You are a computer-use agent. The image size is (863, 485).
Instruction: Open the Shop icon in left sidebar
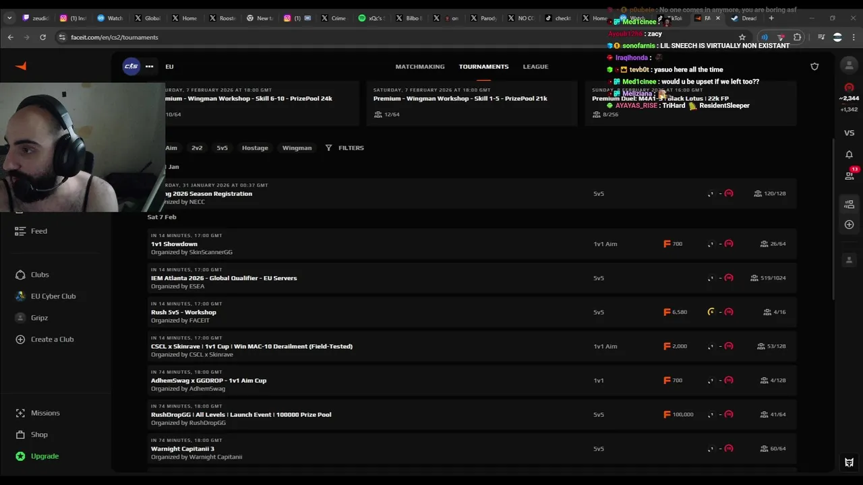20,434
